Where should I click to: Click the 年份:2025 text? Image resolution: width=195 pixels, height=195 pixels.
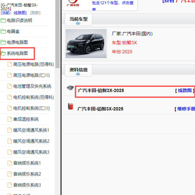click(x=122, y=52)
